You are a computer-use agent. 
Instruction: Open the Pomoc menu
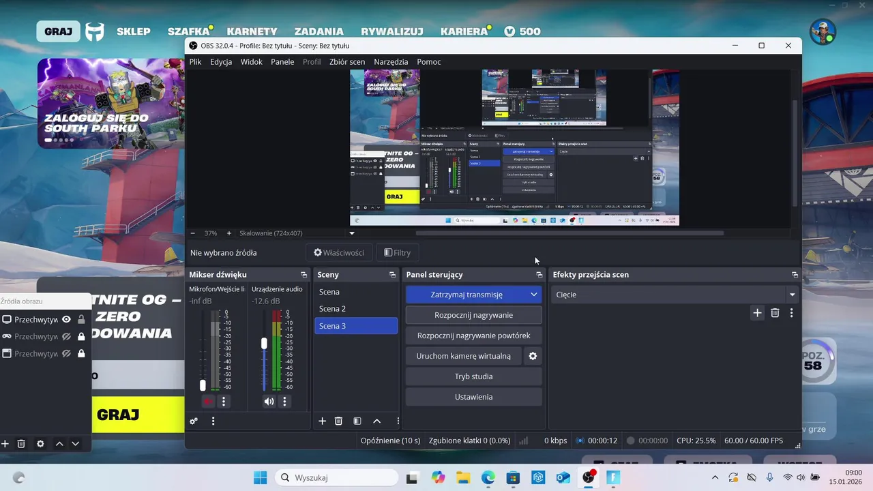pos(429,61)
